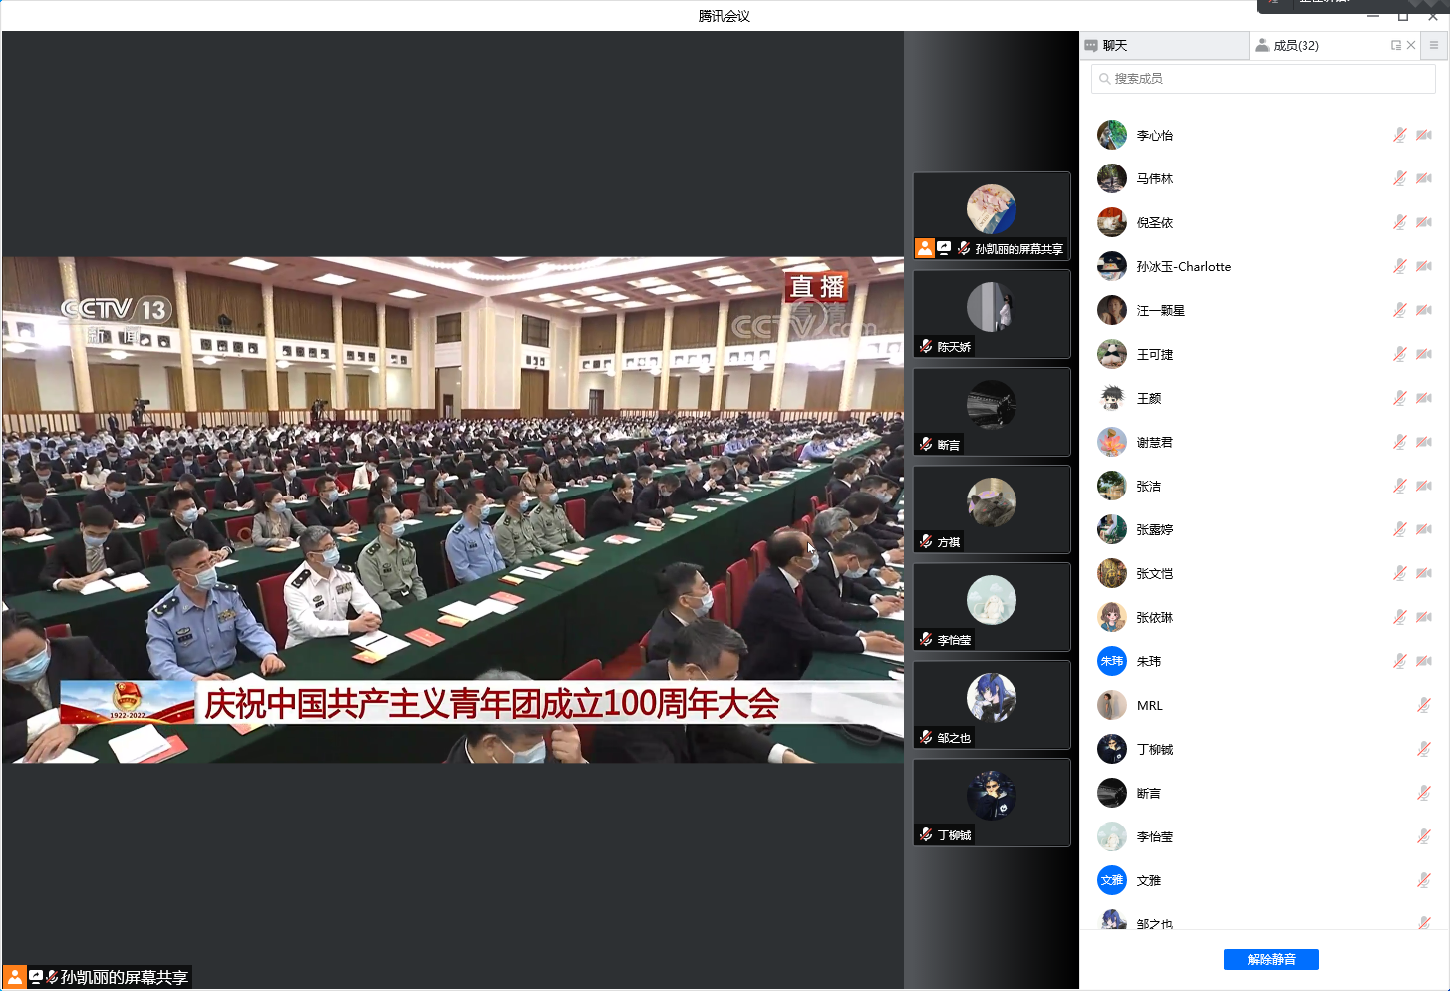Click muted mic icon for 李怡莹 in list
Screen dimensions: 1450x991
pyautogui.click(x=1424, y=836)
